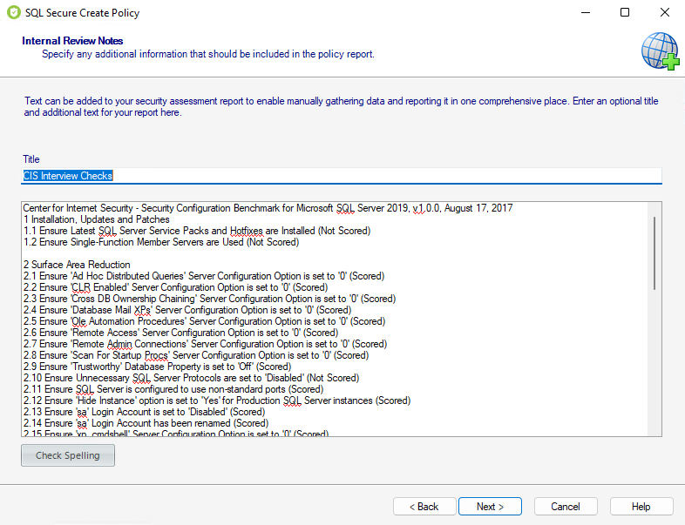Click the Title field containing CIS Interview Checks
This screenshot has height=525, width=685.
tap(342, 176)
